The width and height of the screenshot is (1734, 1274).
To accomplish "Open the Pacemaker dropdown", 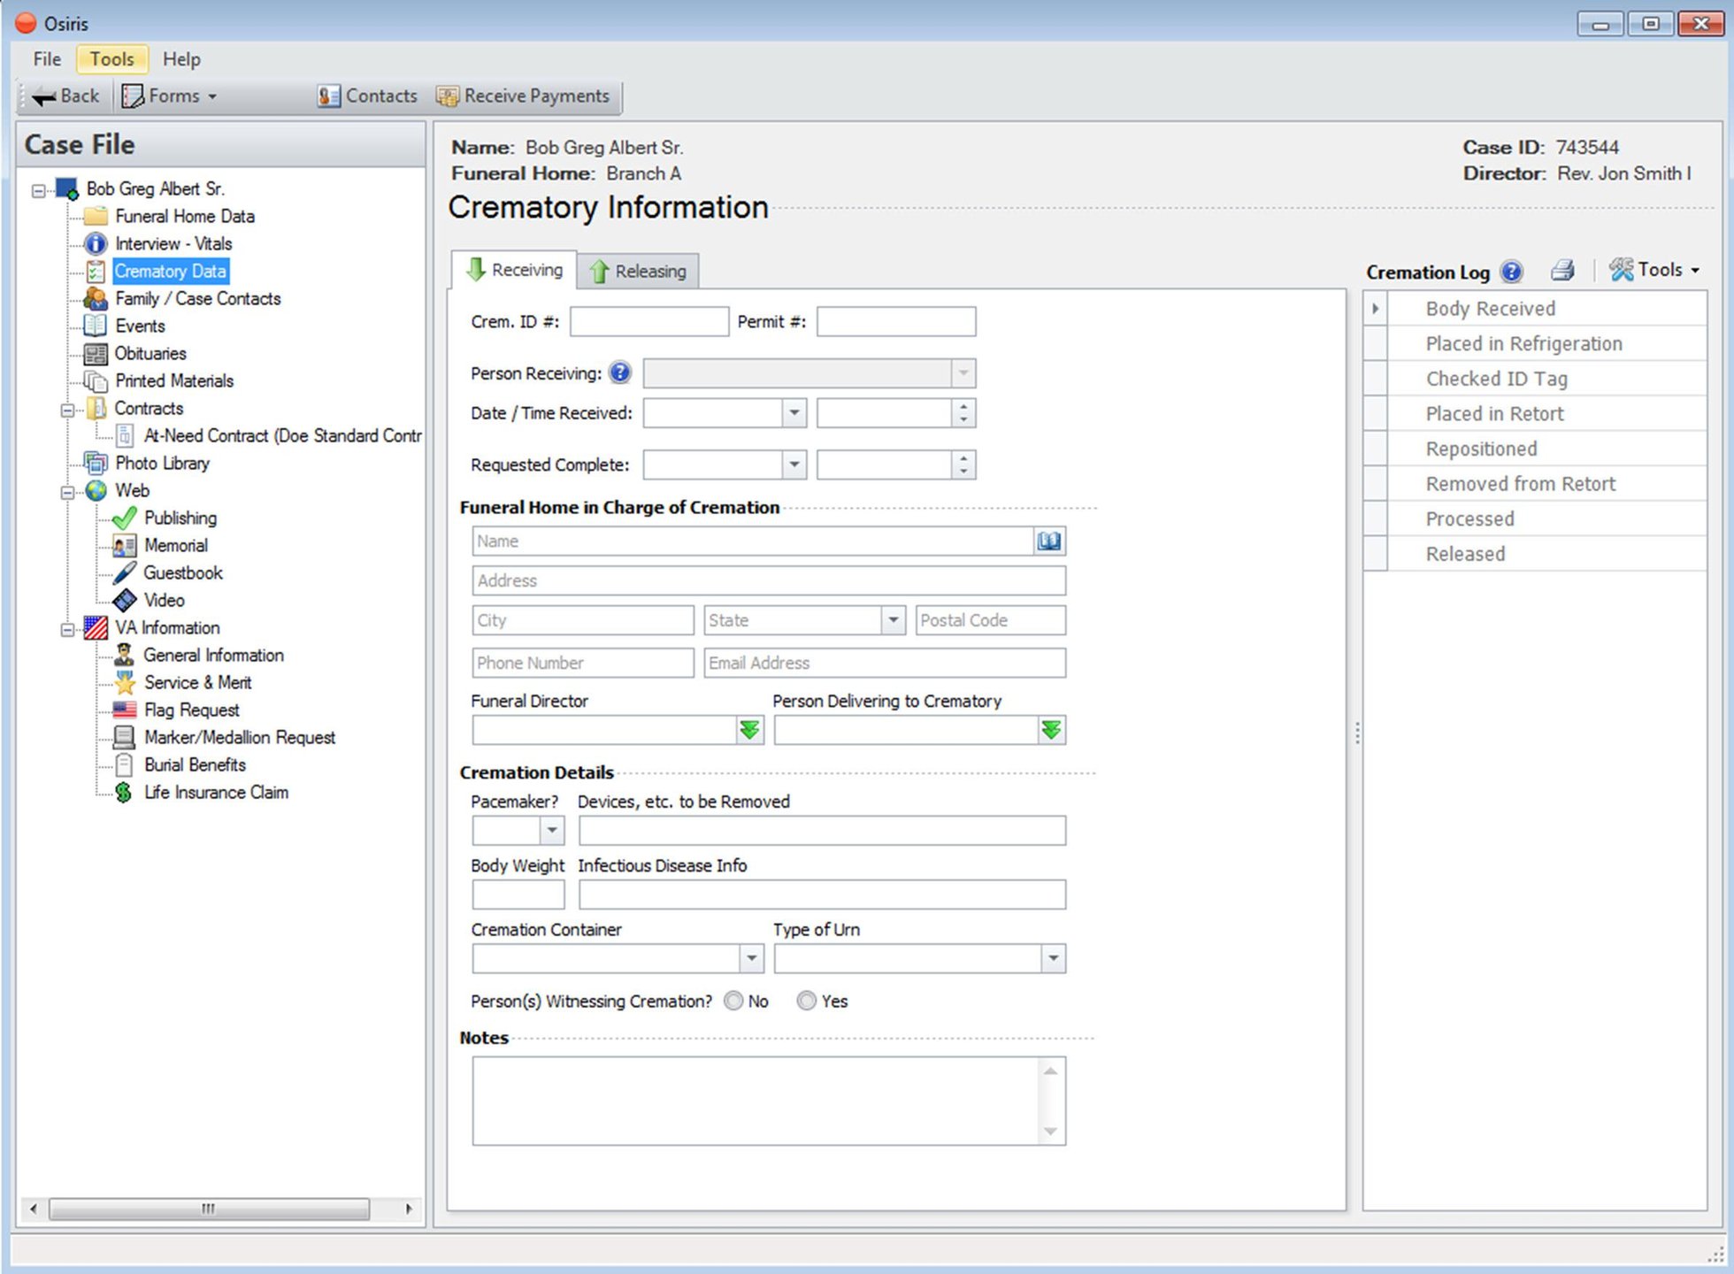I will click(x=552, y=830).
